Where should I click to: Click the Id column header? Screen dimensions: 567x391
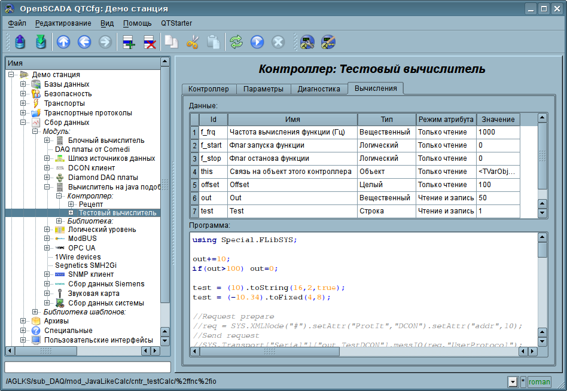[x=214, y=119]
